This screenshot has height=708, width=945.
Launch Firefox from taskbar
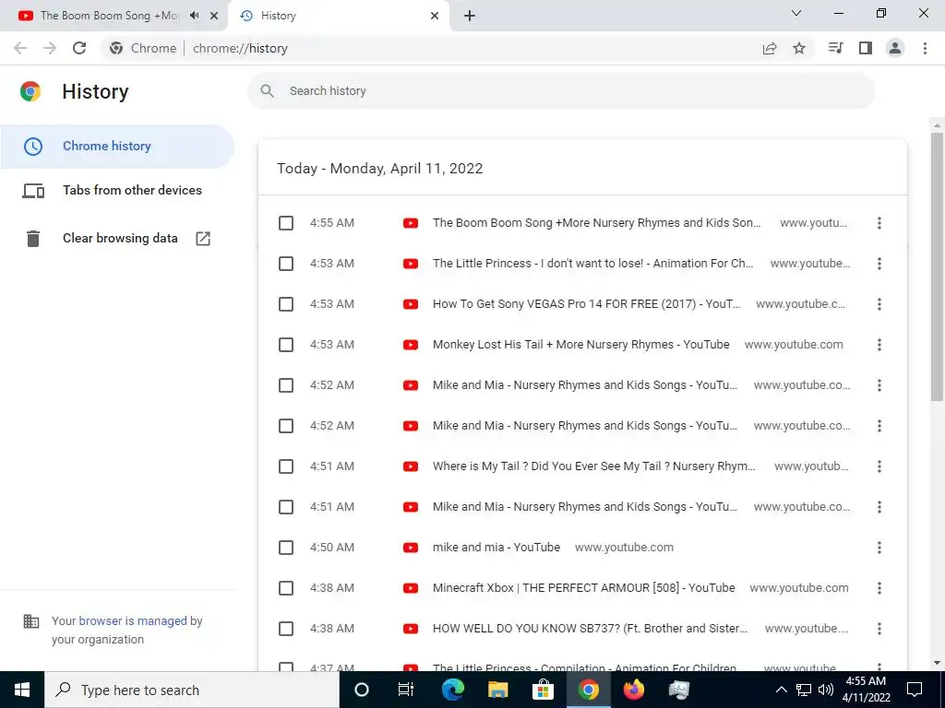click(633, 690)
